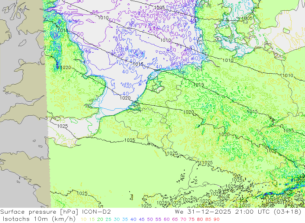Click the 'ICON-D2' model name
Viewport: 305px width, 223px height.
click(x=96, y=212)
